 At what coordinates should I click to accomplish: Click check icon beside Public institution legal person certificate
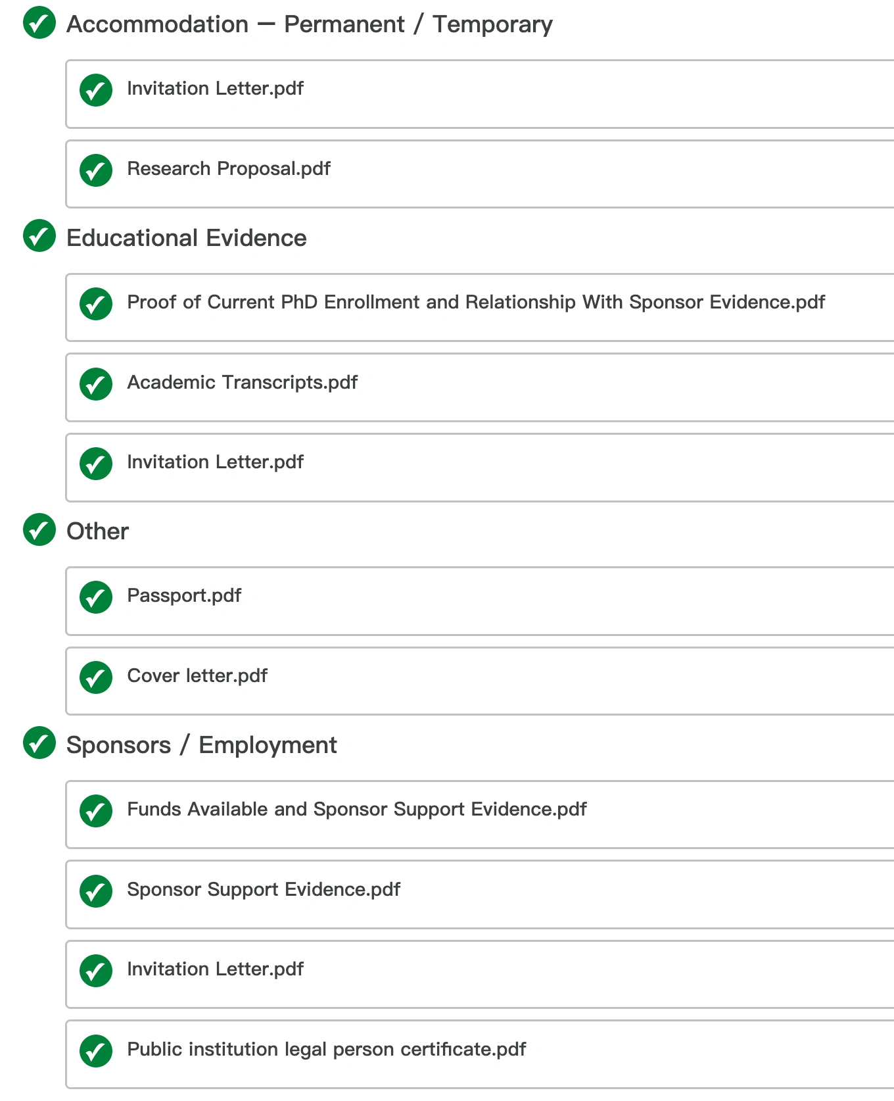tap(96, 1051)
